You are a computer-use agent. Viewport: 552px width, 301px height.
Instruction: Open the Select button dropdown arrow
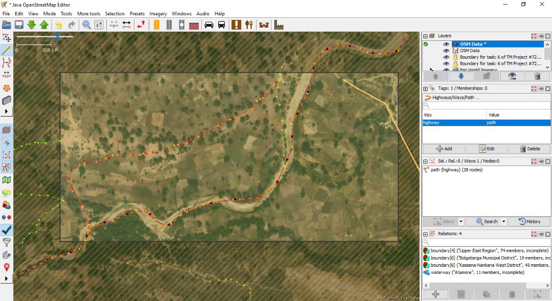pyautogui.click(x=461, y=221)
